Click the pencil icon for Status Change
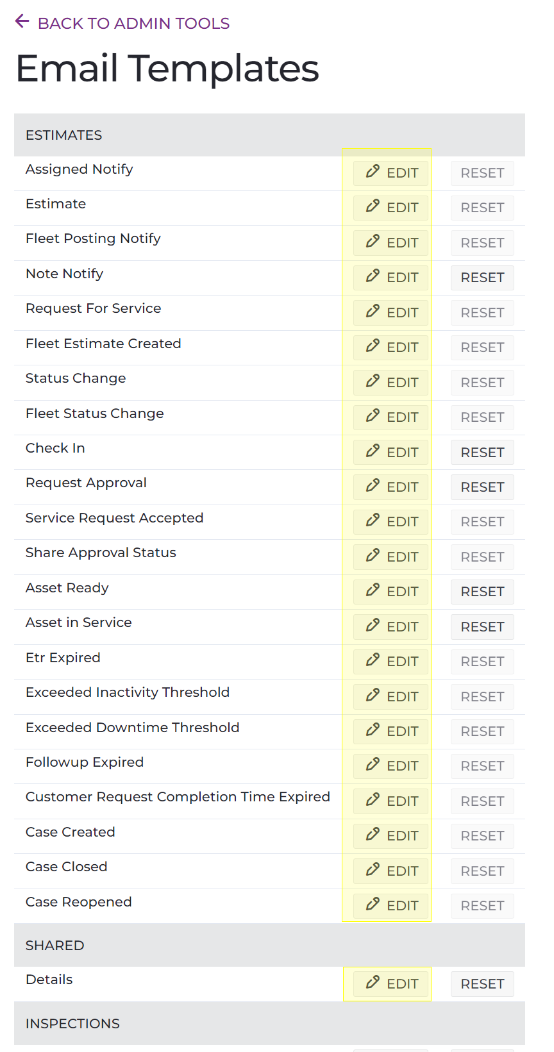Viewport: 554px width, 1052px height. coord(373,382)
